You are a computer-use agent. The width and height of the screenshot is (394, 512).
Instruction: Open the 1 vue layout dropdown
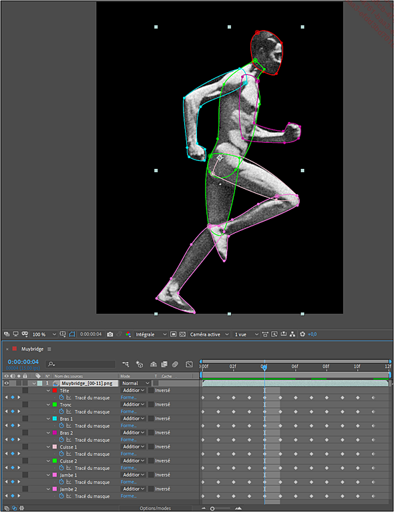(x=246, y=334)
